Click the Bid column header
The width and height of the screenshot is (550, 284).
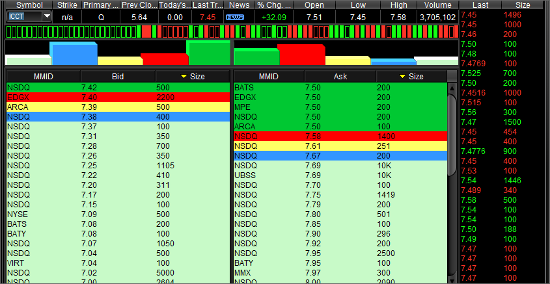118,76
